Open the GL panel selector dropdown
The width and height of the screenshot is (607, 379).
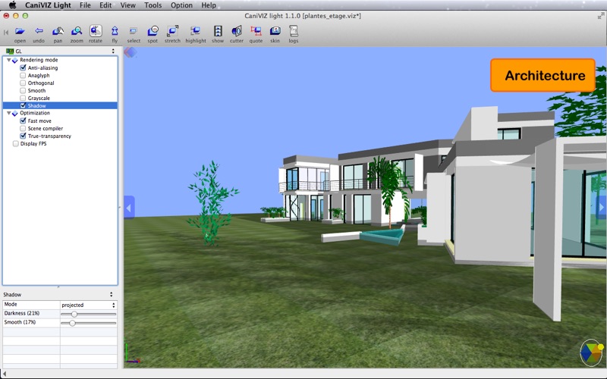pos(113,51)
